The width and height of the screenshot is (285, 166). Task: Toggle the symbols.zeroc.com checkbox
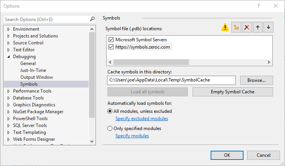tap(111, 47)
